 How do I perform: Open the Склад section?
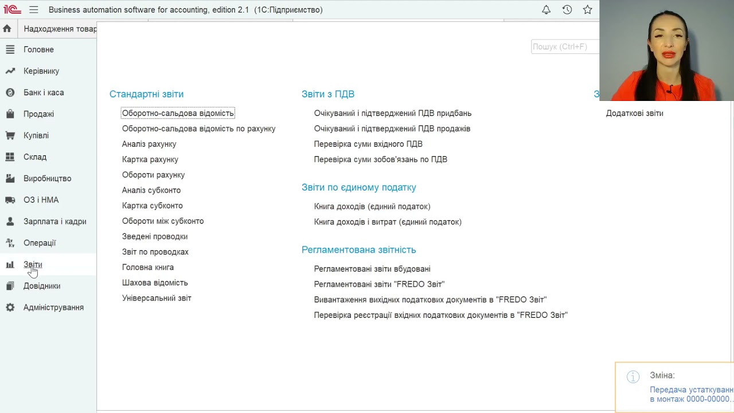(x=35, y=157)
